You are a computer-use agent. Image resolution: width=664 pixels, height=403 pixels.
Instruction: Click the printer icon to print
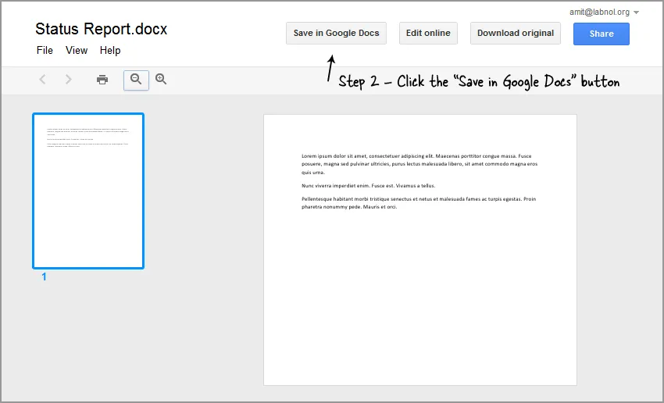[102, 80]
